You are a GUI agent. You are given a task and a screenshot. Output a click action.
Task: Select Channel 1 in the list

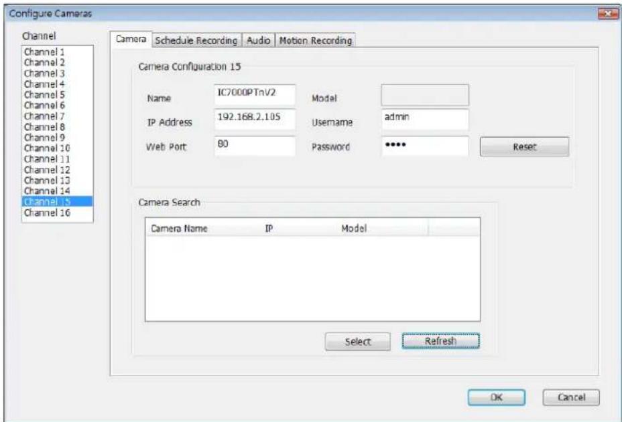57,52
